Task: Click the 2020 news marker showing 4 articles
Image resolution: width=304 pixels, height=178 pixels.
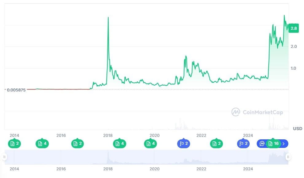Action: (x=150, y=143)
